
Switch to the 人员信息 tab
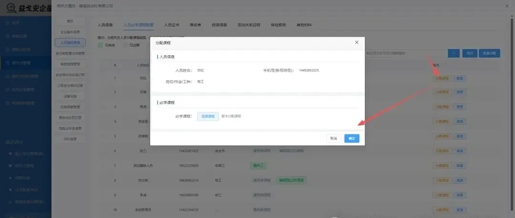pos(105,25)
